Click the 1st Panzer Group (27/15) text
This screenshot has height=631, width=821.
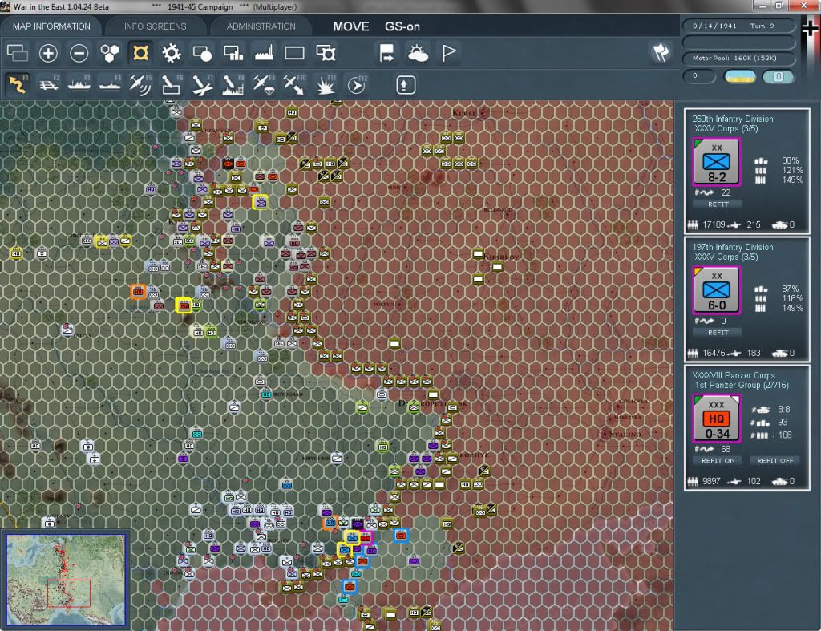[742, 386]
